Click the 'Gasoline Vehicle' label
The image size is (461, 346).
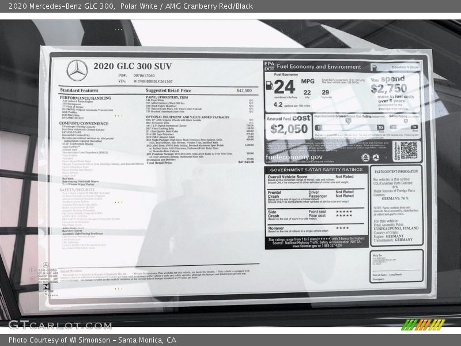(x=405, y=67)
